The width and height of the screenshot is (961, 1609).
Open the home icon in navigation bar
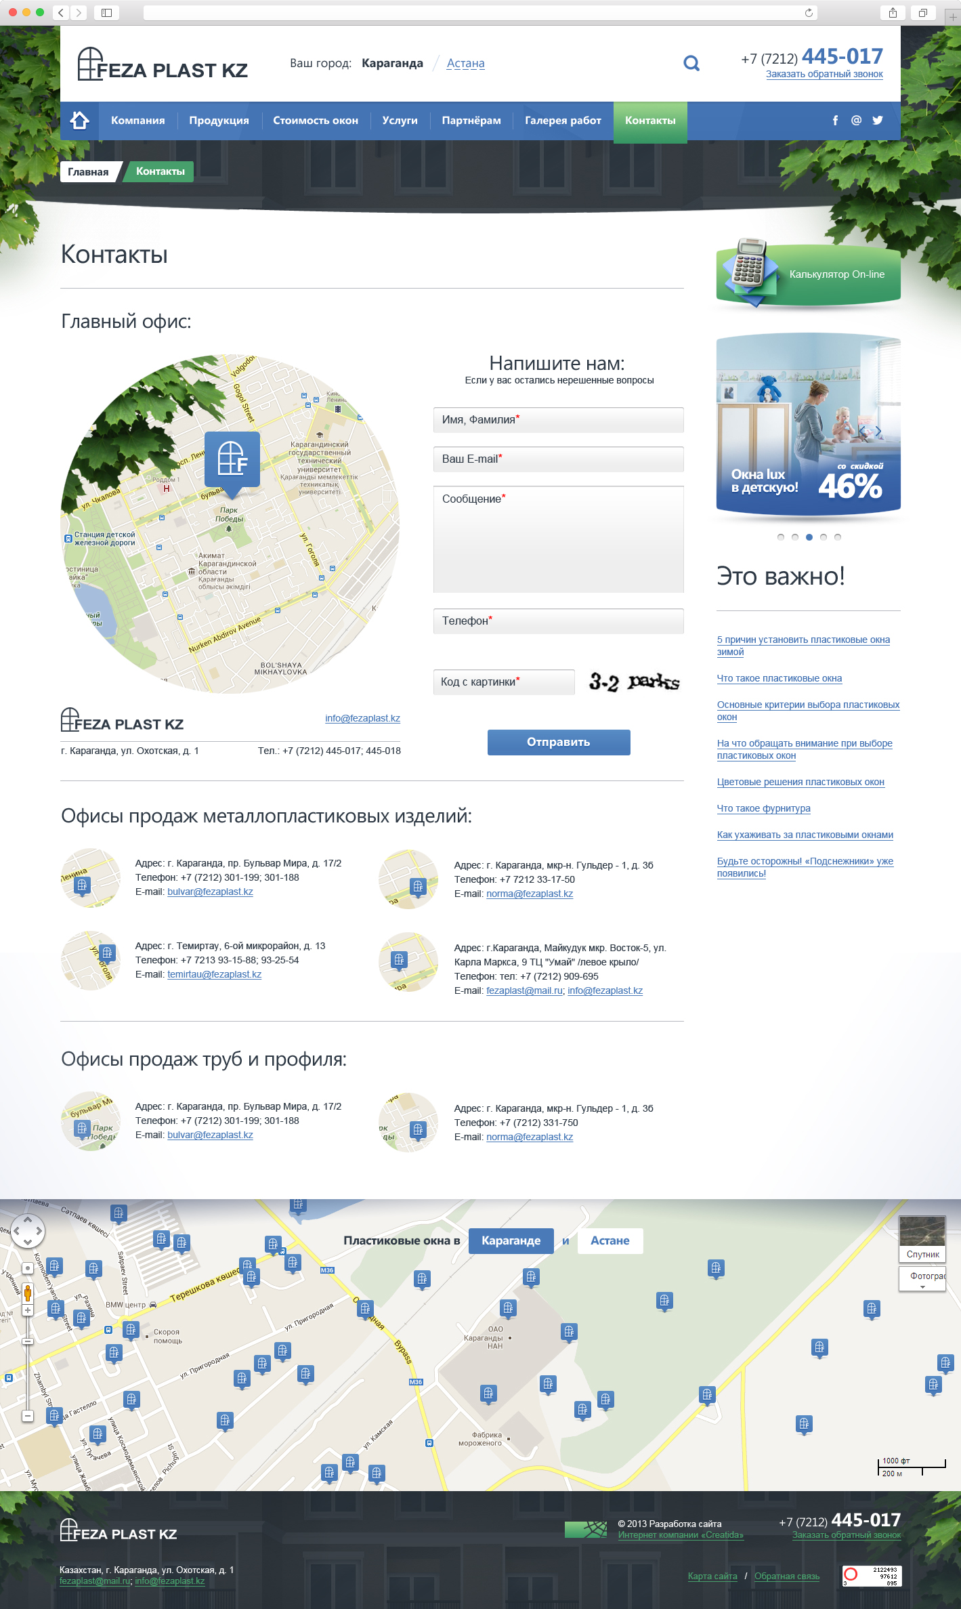79,121
